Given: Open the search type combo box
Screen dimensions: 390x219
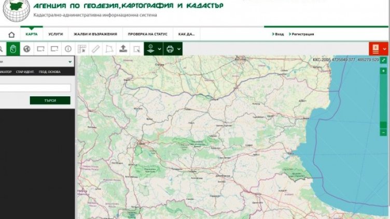Looking at the screenshot, I should pyautogui.click(x=37, y=62).
